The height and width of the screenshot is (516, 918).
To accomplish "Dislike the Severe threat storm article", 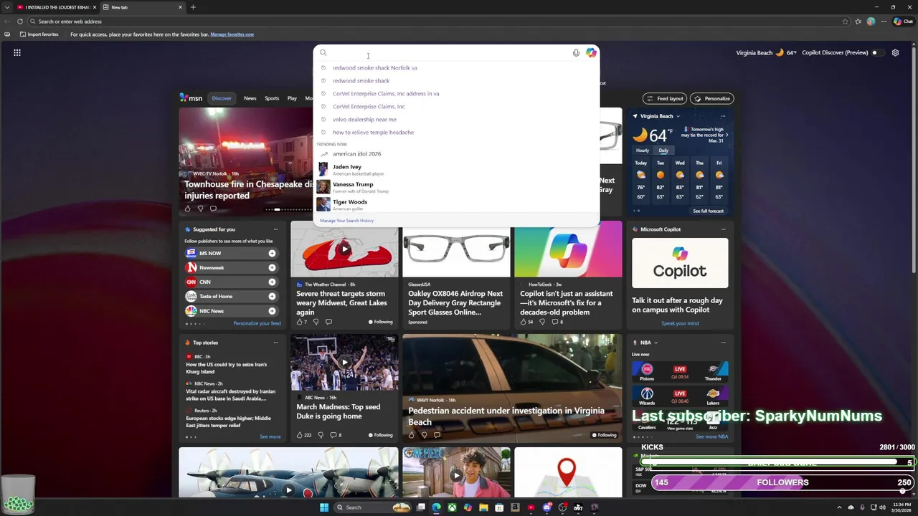I will [316, 322].
